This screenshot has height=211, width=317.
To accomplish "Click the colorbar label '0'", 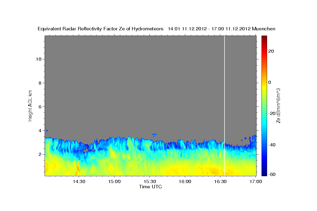I will [x=270, y=82].
